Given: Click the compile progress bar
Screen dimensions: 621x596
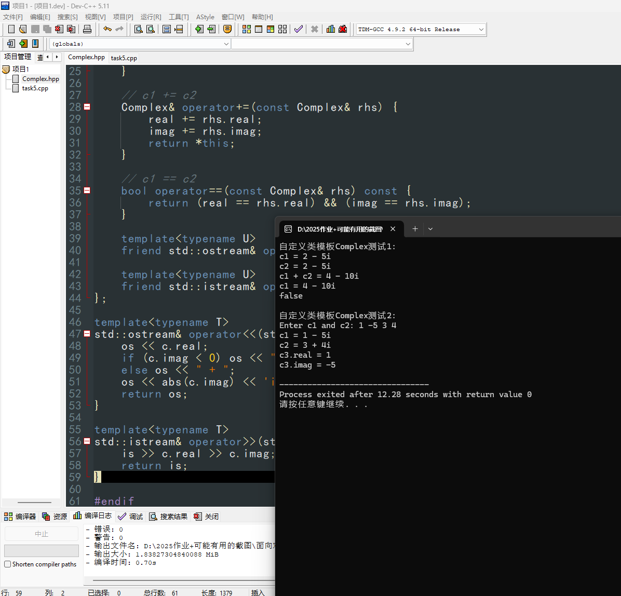Looking at the screenshot, I should click(41, 550).
